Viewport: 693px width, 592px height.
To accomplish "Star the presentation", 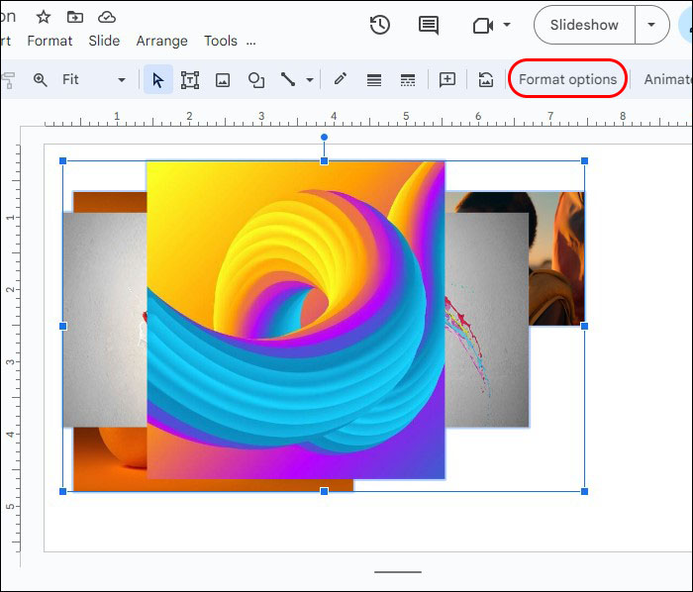I will tap(43, 17).
